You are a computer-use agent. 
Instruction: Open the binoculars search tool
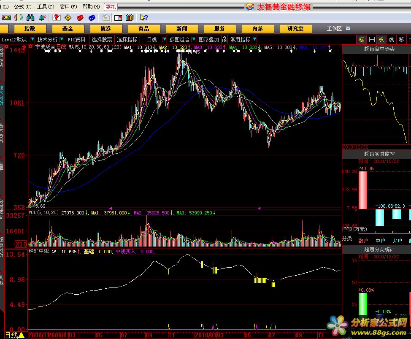pos(30,18)
